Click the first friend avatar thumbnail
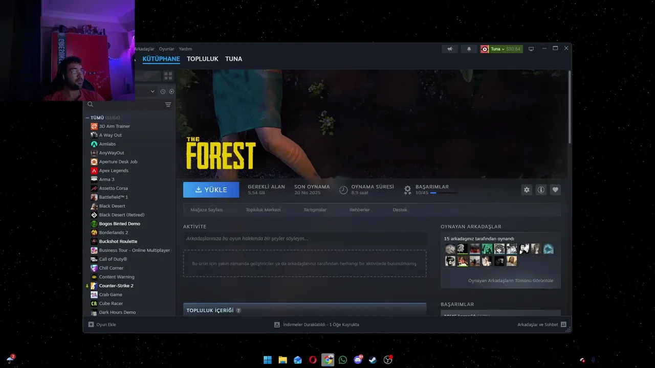The height and width of the screenshot is (368, 655). pos(450,249)
